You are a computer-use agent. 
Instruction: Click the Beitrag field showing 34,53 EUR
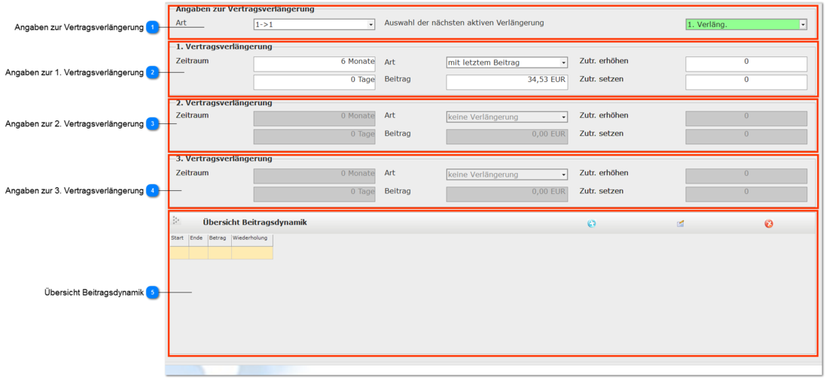tap(507, 82)
